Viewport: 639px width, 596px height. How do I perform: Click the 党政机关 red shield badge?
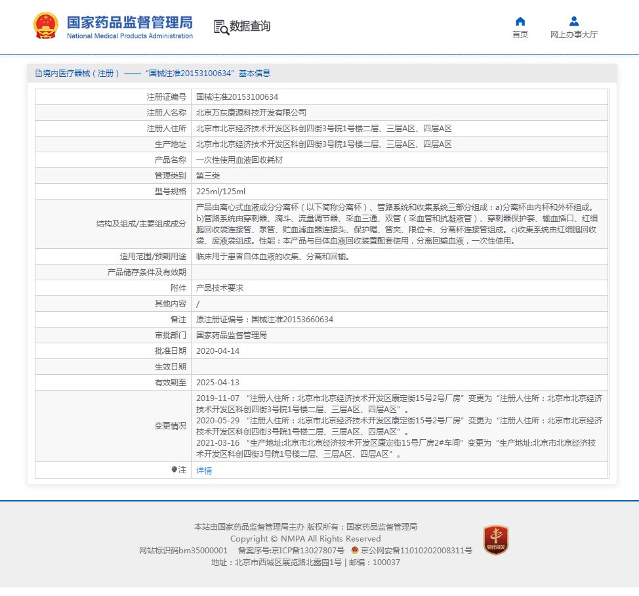coord(496,540)
